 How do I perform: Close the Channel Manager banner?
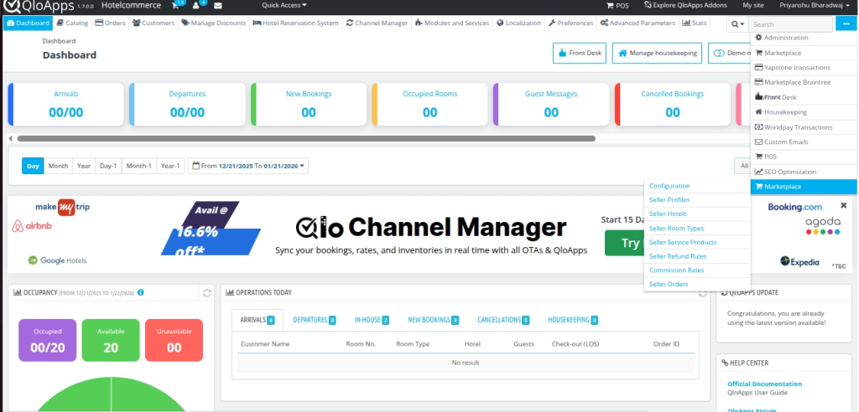(844, 205)
